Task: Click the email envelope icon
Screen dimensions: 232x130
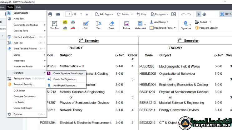Action: [58, 14]
